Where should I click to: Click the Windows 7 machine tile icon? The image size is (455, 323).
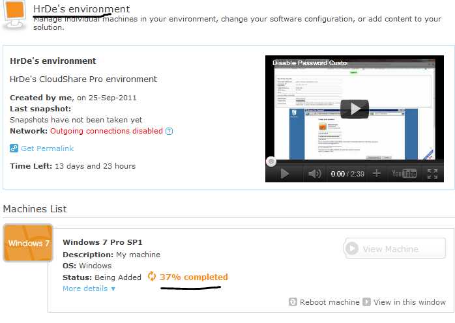28,243
